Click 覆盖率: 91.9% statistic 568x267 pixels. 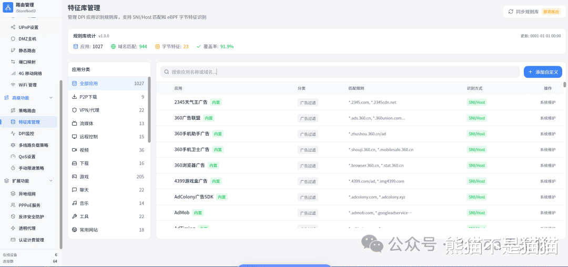click(215, 47)
